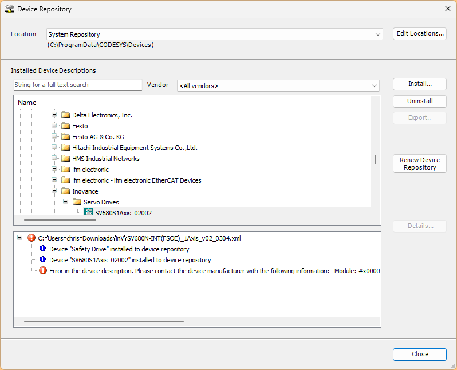Collapse the Servo Drives folder node
This screenshot has height=370, width=457.
click(x=66, y=201)
